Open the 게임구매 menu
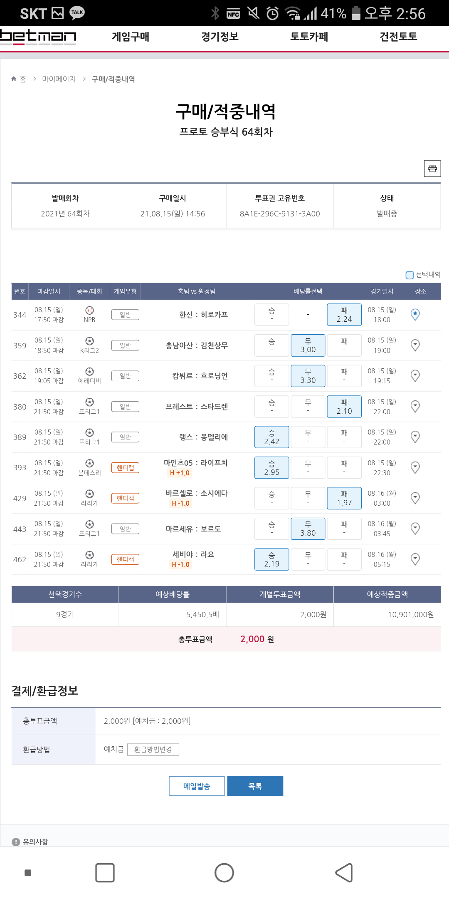The height and width of the screenshot is (899, 449). coord(131,37)
